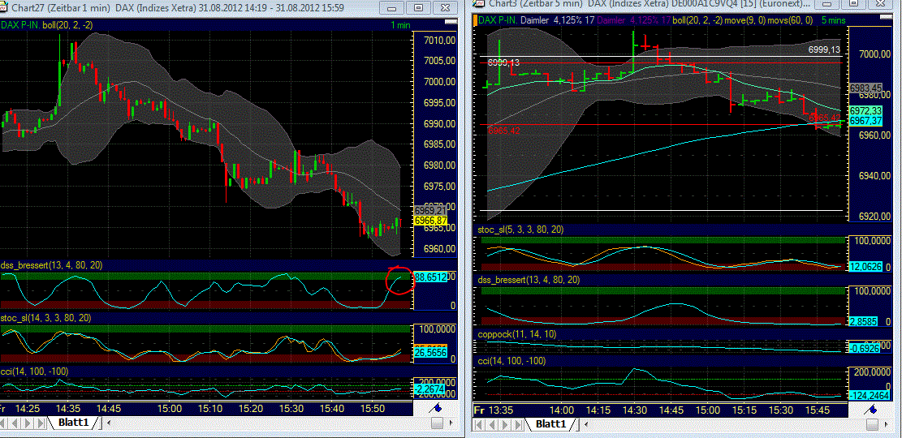This screenshot has width=902, height=438.
Task: Select Blatt1 tab in Chart27 window
Action: point(73,423)
